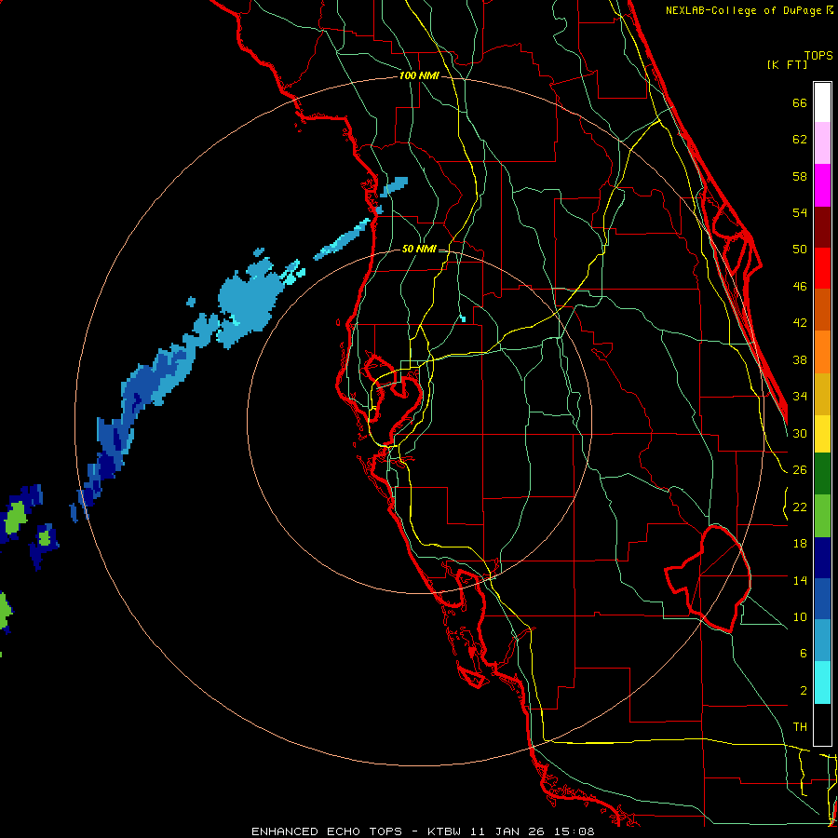The image size is (838, 838).
Task: Select the white swatch in the legend
Action: 822,102
